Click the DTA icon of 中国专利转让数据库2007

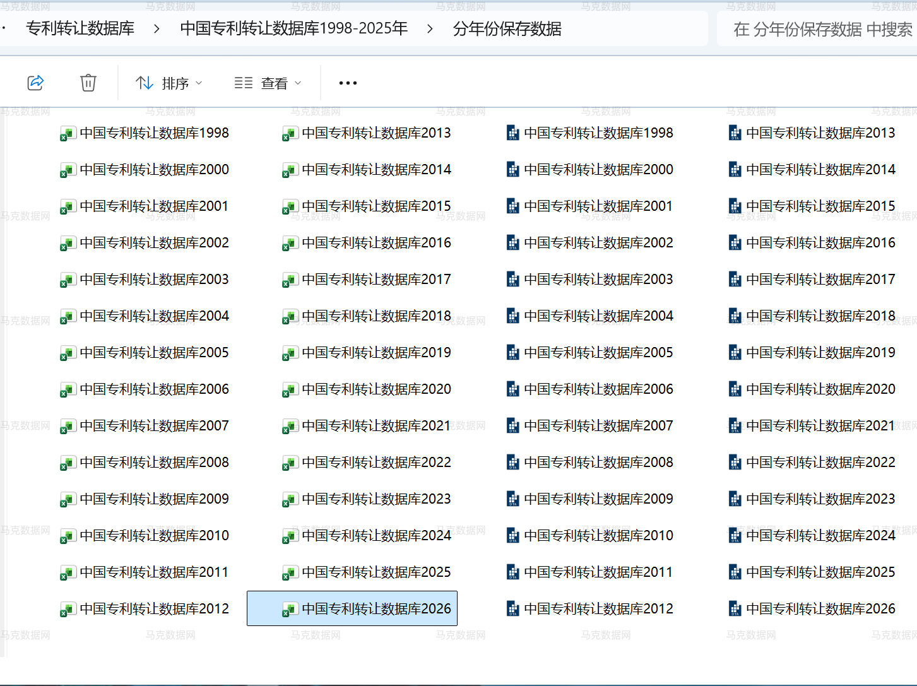coord(513,426)
